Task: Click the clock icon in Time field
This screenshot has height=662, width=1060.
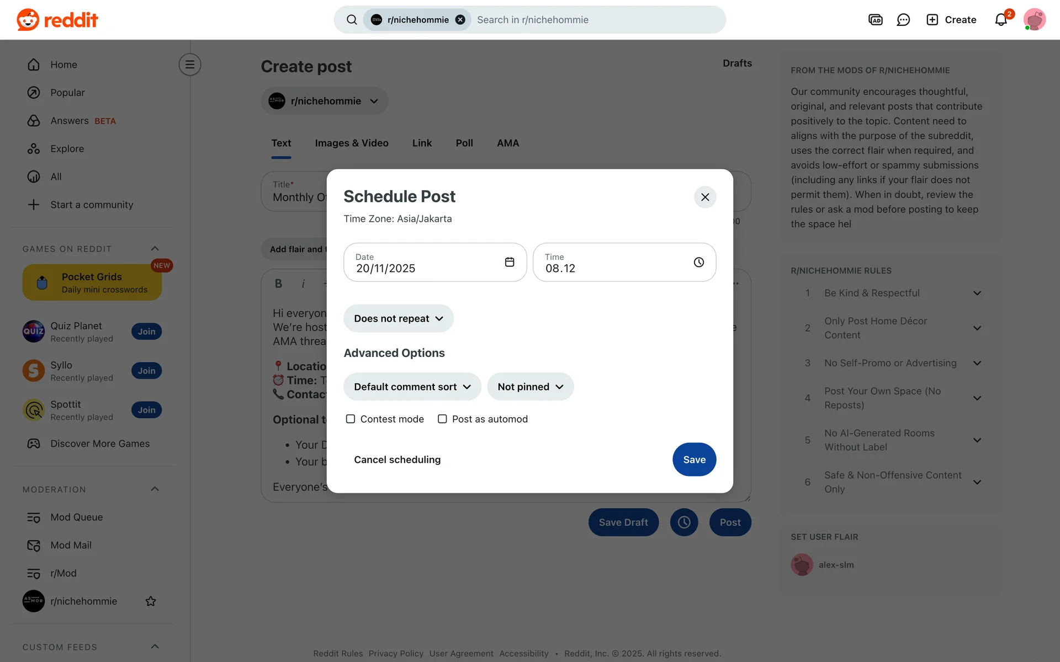Action: tap(698, 262)
